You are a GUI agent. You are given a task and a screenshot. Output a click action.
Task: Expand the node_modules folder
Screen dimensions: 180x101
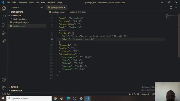19,19
